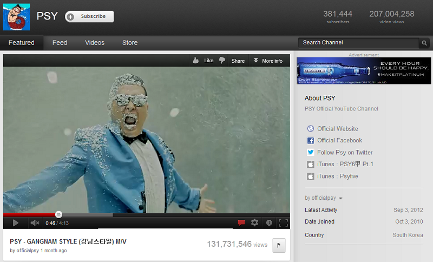The width and height of the screenshot is (433, 262).
Task: Click the magnifier search icon
Action: (424, 43)
